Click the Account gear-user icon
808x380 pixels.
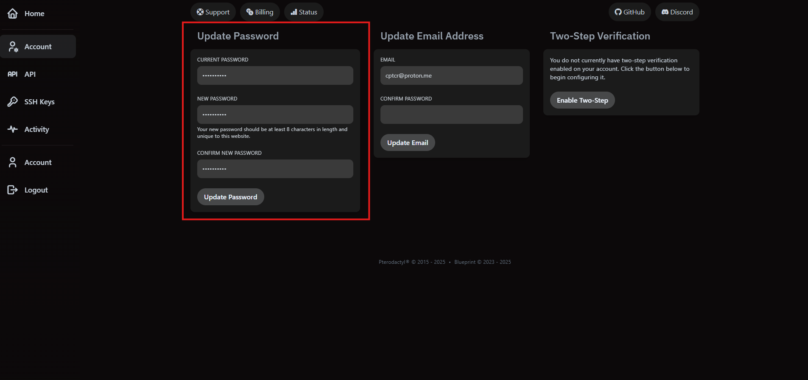click(x=13, y=47)
